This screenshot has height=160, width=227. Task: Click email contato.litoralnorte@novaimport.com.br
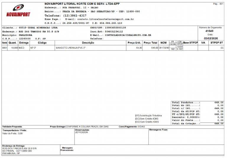pyautogui.click(x=106, y=19)
